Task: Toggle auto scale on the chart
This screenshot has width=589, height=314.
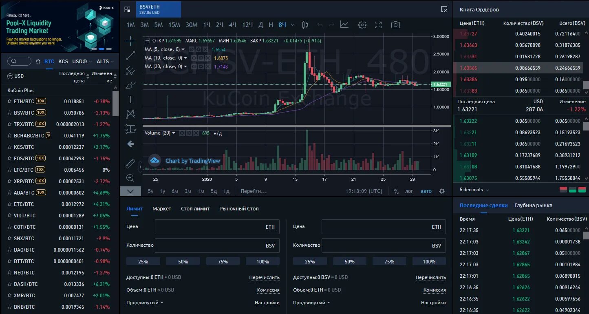Action: (426, 191)
